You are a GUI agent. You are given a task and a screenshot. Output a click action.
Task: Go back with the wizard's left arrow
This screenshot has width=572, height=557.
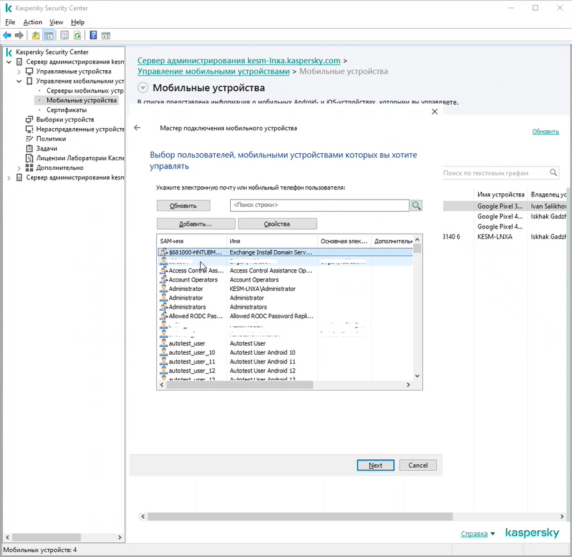[137, 128]
